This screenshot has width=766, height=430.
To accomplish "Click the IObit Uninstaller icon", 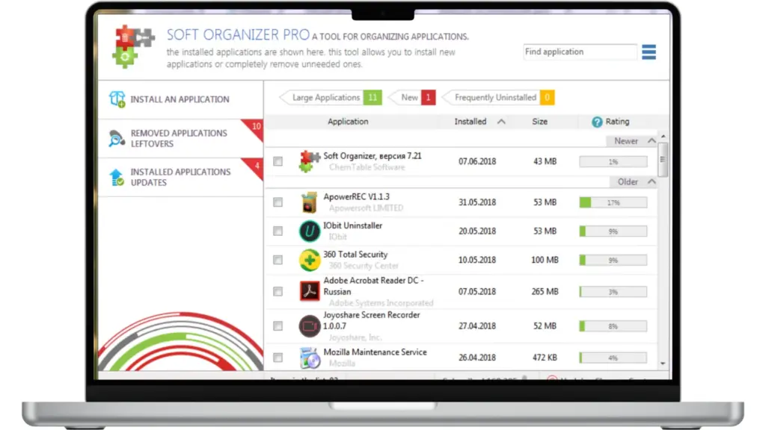I will [x=309, y=231].
